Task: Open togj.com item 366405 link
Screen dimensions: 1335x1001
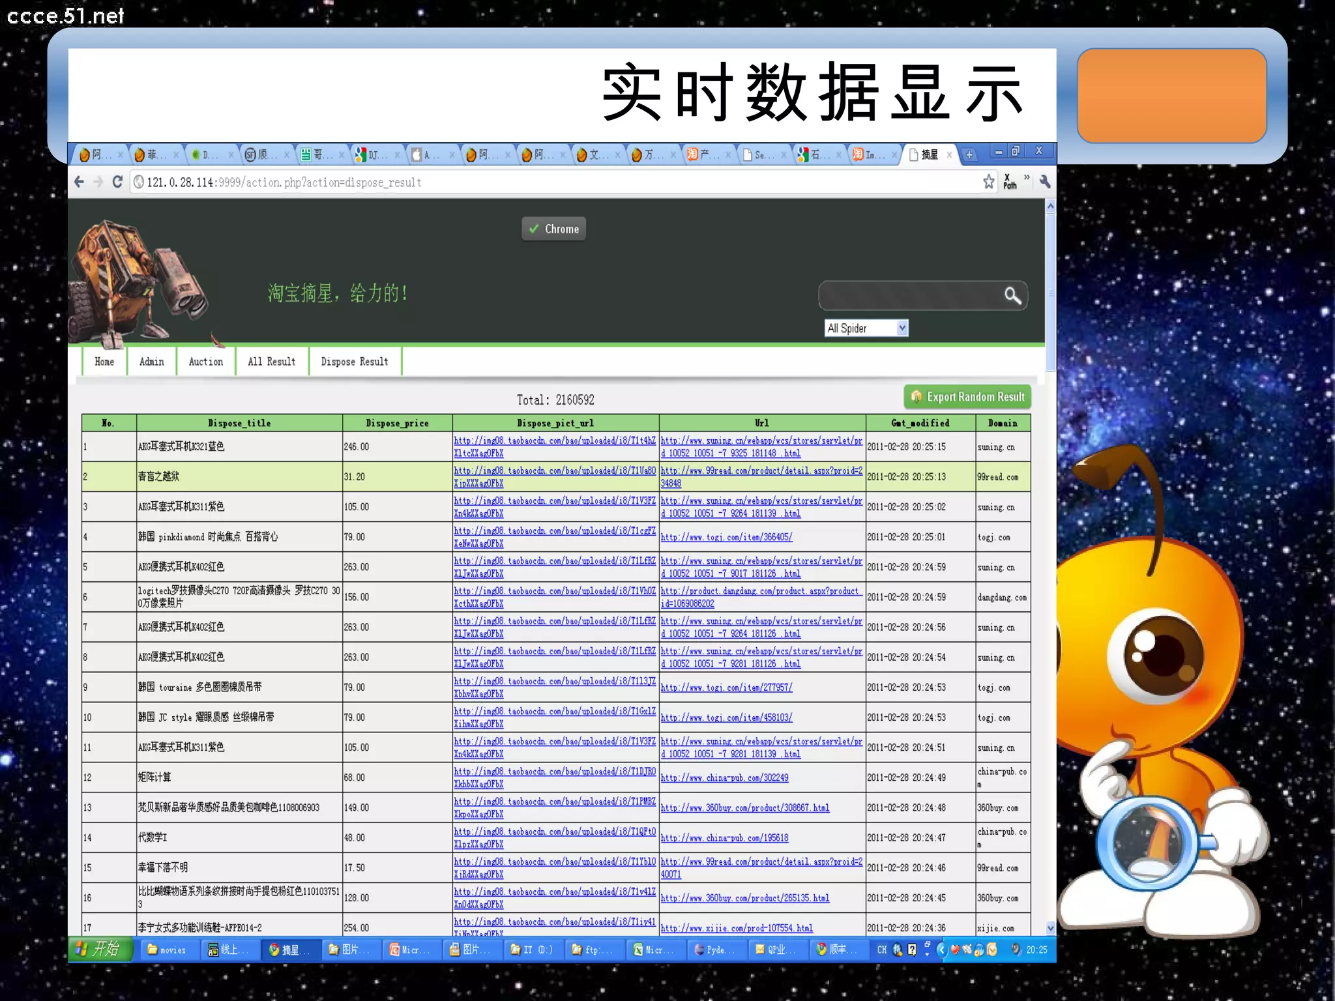Action: tap(726, 537)
